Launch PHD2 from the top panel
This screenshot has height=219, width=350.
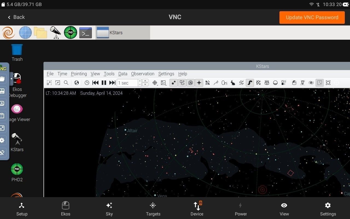[x=71, y=33]
